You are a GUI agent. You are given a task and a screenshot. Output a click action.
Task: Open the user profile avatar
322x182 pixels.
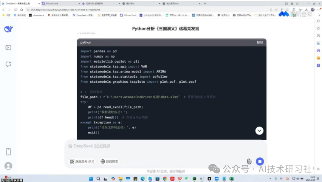(x=8, y=166)
